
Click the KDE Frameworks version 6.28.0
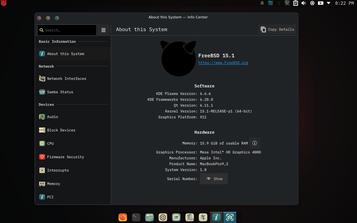coord(206,100)
